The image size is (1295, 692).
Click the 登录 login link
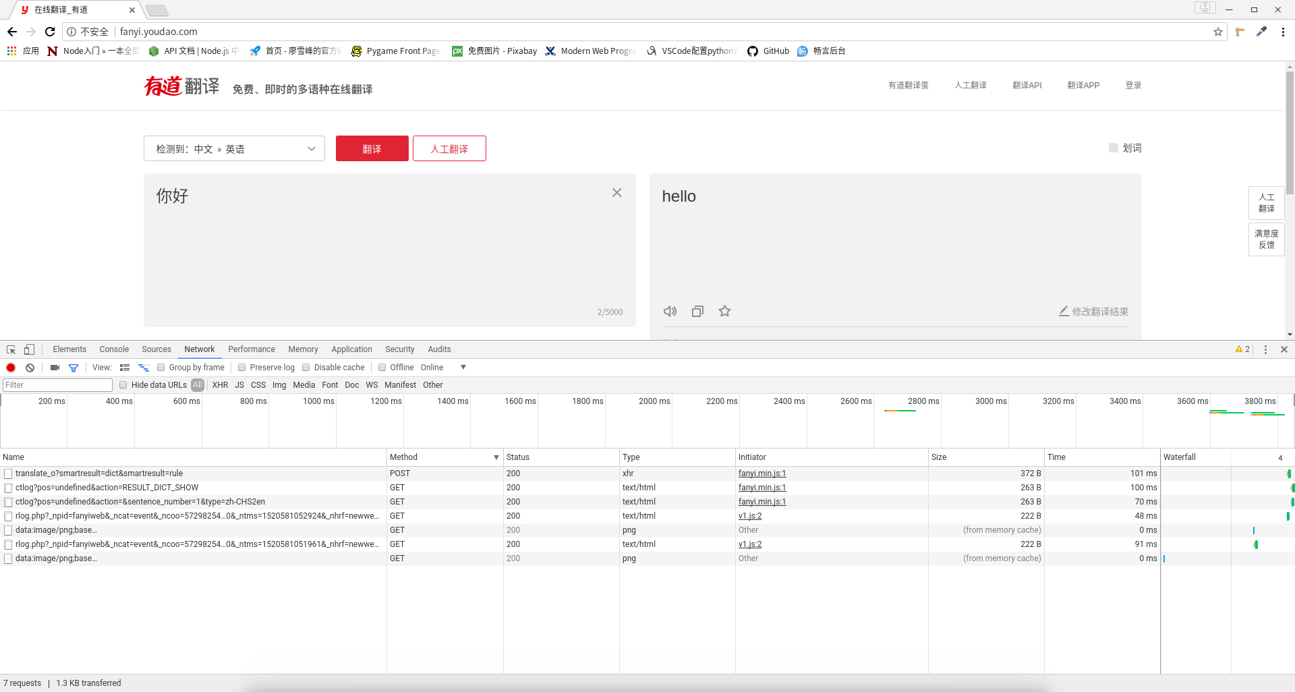[1133, 86]
